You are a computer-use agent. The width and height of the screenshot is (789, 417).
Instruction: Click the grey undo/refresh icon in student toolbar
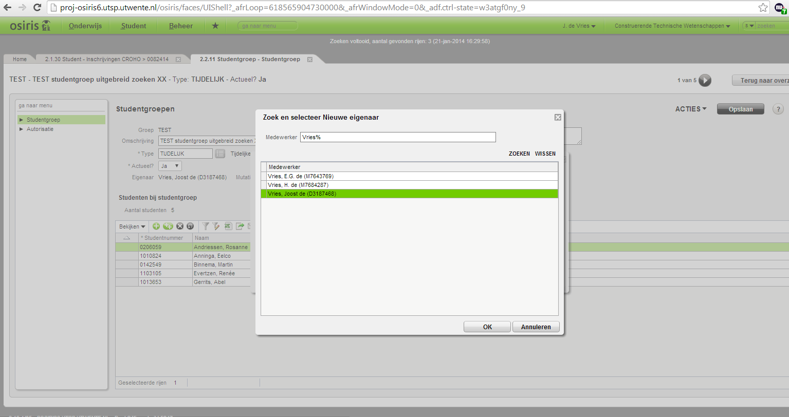(x=190, y=226)
